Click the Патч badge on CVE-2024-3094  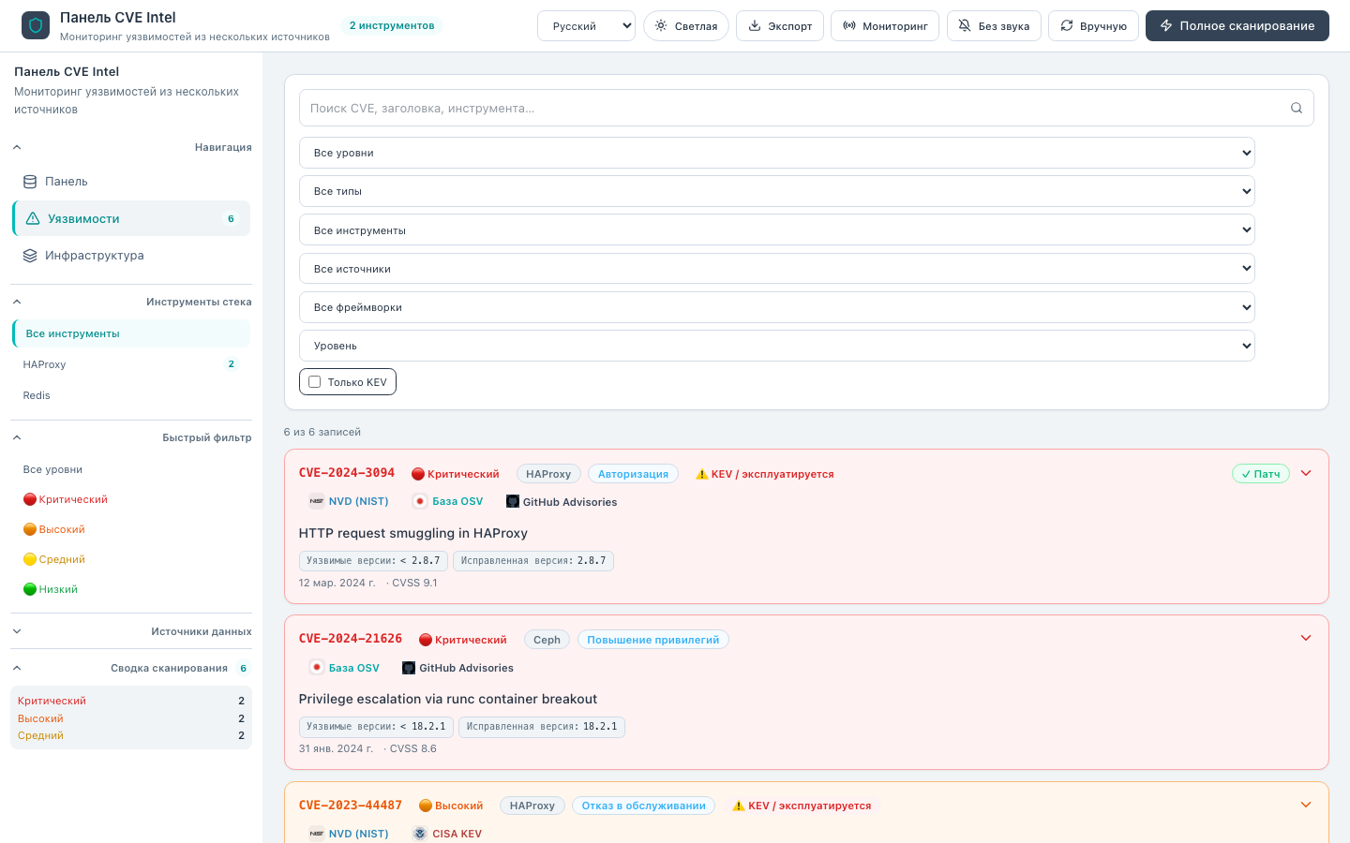[1261, 474]
